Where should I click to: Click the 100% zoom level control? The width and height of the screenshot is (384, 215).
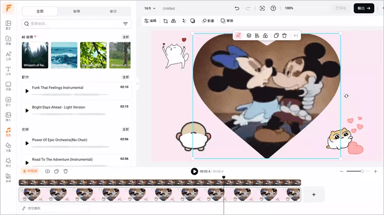click(289, 8)
